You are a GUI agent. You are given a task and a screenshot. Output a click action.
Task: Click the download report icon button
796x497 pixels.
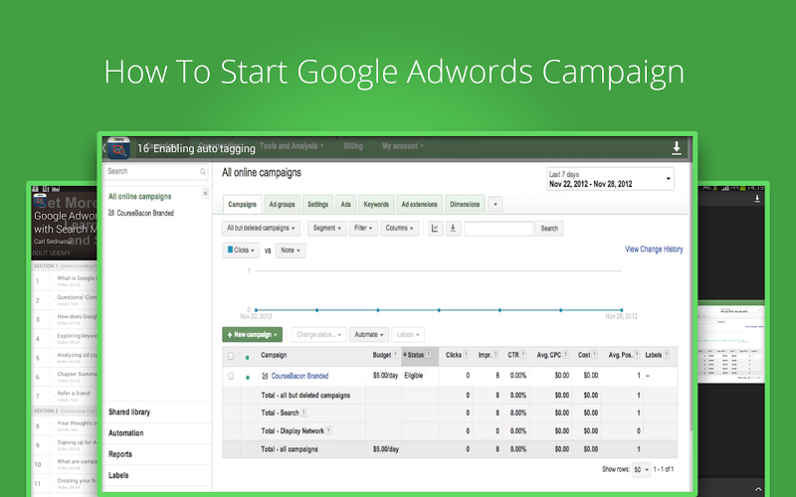pos(453,229)
